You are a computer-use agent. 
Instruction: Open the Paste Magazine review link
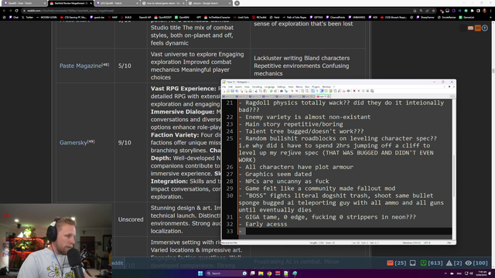(x=80, y=66)
